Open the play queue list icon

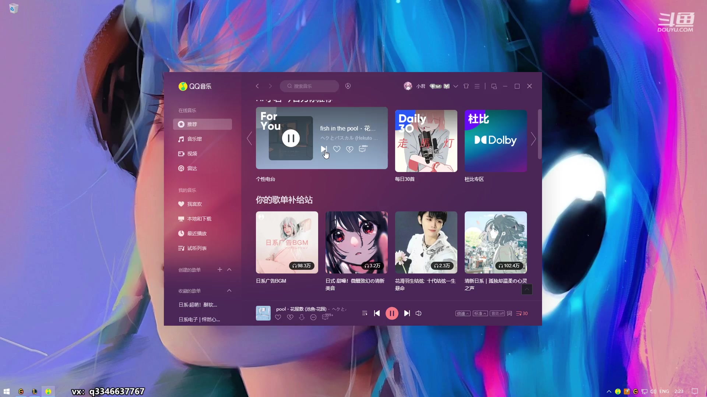tap(365, 313)
